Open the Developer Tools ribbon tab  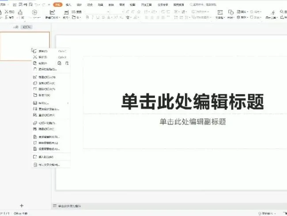[x=146, y=5]
